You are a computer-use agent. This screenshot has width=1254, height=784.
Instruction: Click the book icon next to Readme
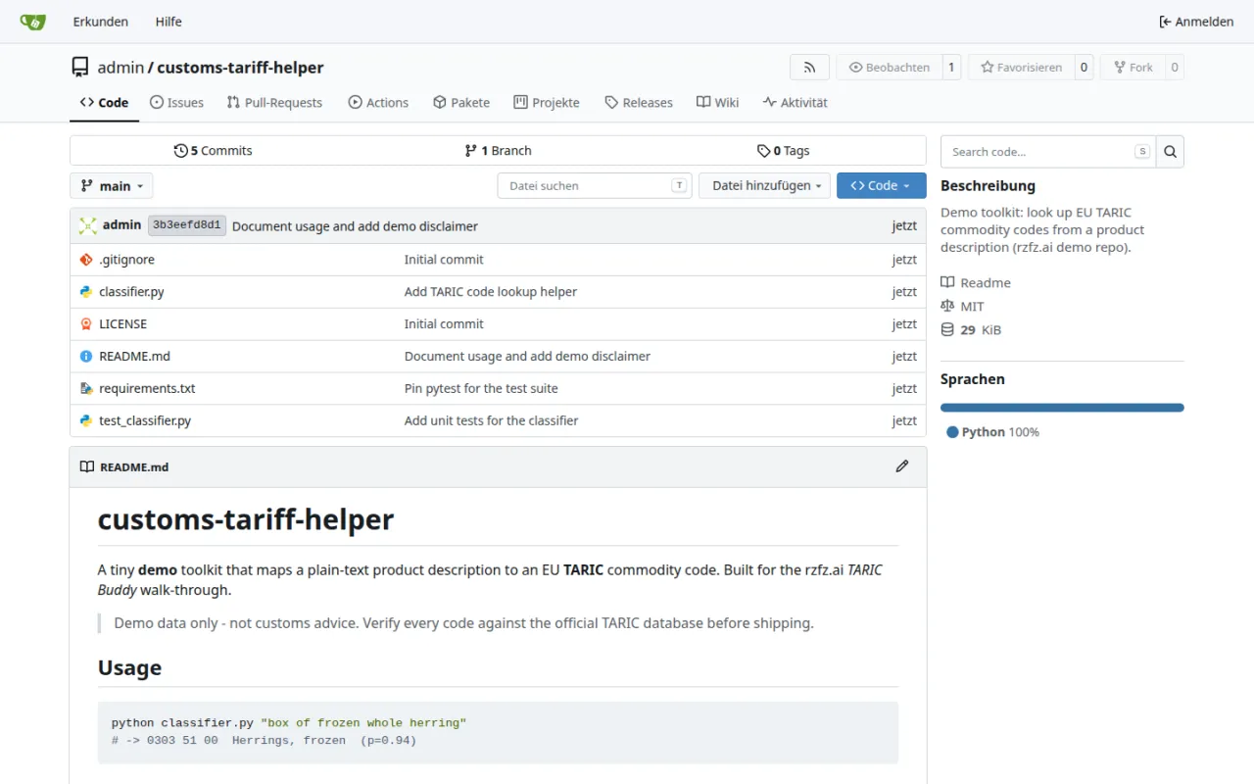[947, 283]
